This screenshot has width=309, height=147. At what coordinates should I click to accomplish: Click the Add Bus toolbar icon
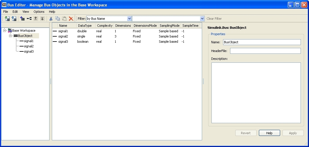(x=22, y=19)
